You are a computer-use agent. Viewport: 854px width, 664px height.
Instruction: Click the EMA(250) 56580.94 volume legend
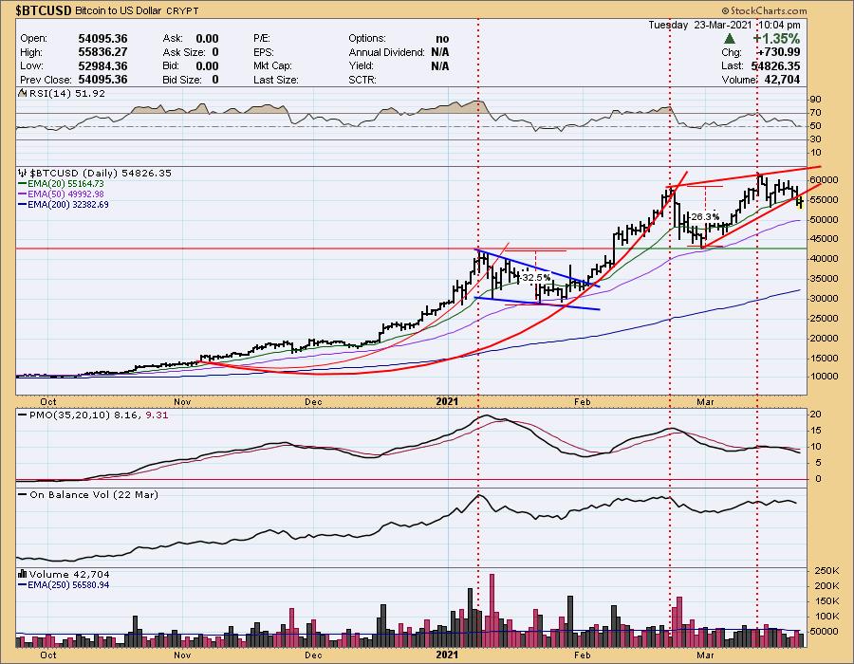tap(64, 585)
